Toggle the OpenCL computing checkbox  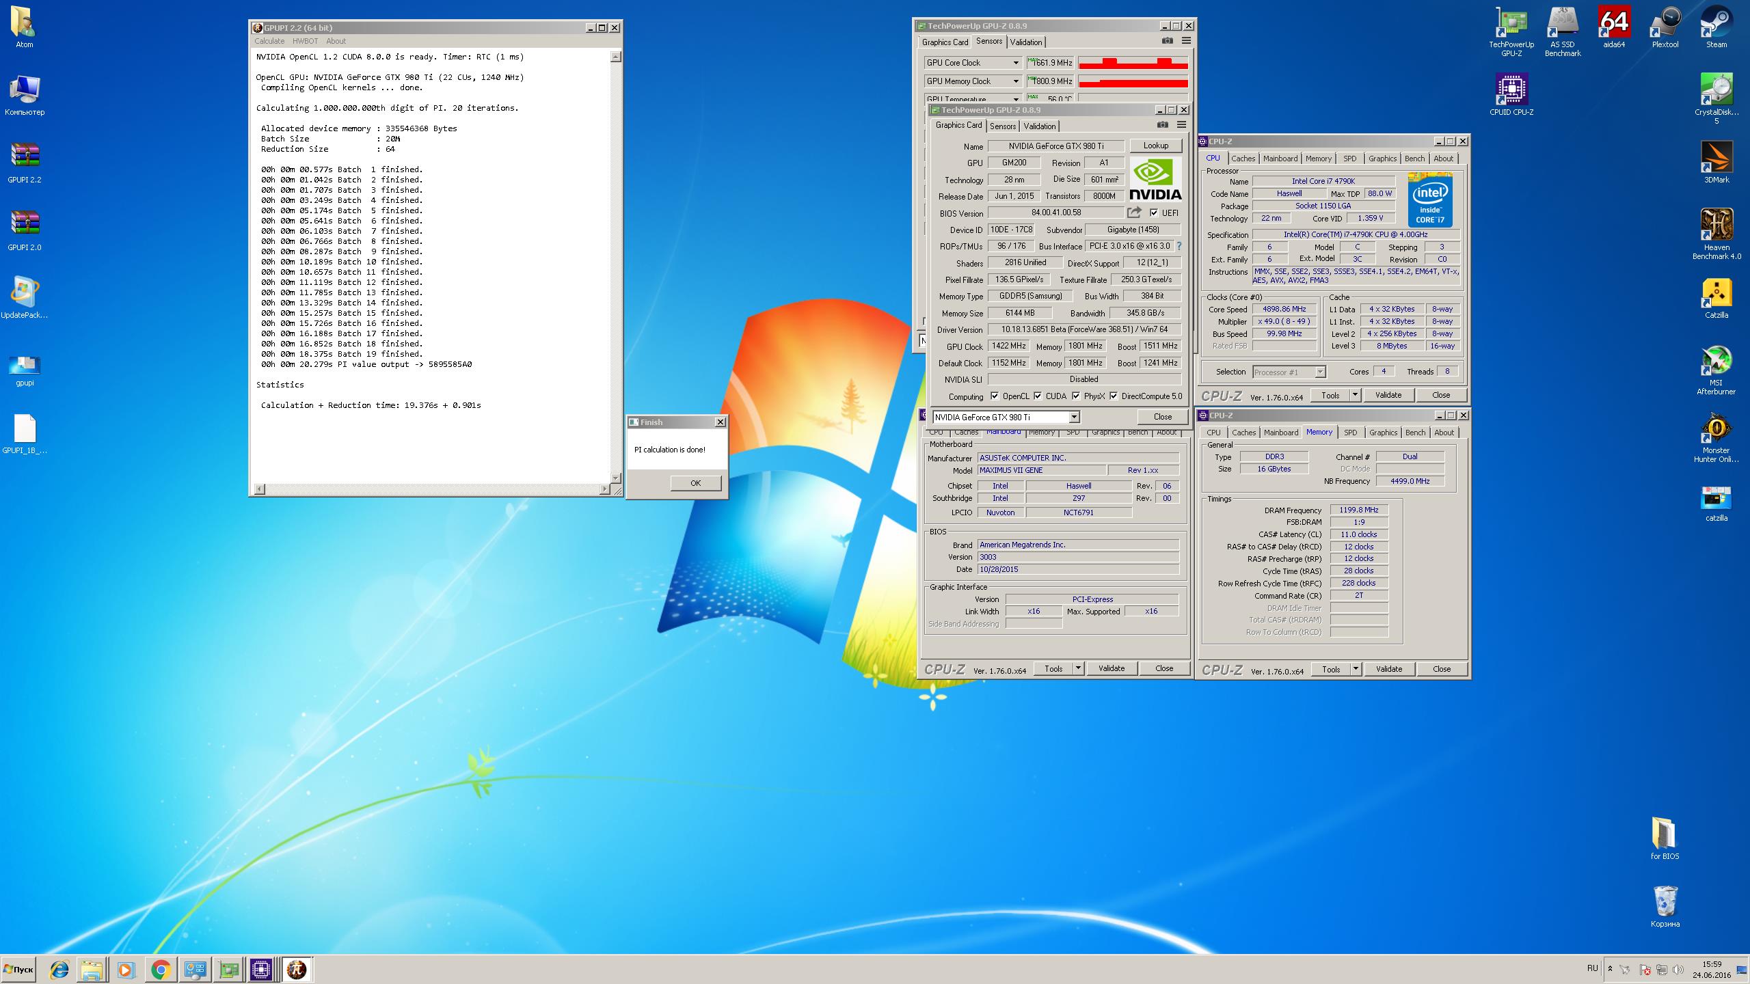click(995, 396)
